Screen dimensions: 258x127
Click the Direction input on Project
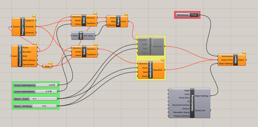[111, 25]
